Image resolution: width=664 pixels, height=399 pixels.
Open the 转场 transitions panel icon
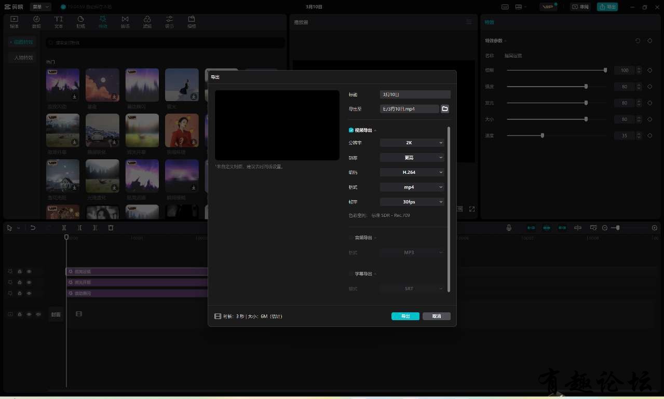125,22
